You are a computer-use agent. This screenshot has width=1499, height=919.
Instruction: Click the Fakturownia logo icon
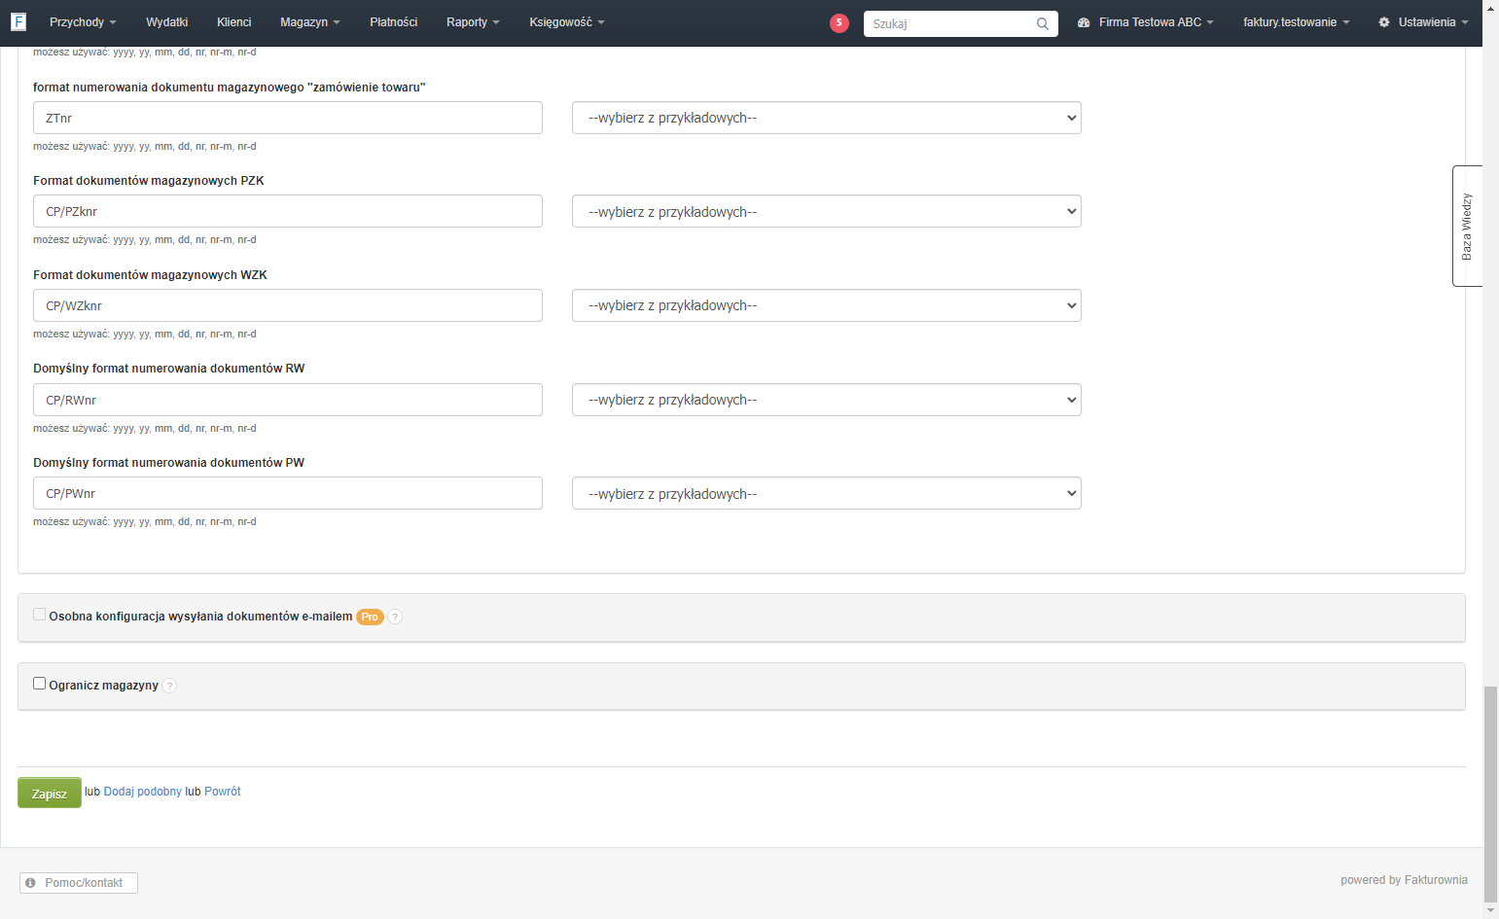pos(18,21)
